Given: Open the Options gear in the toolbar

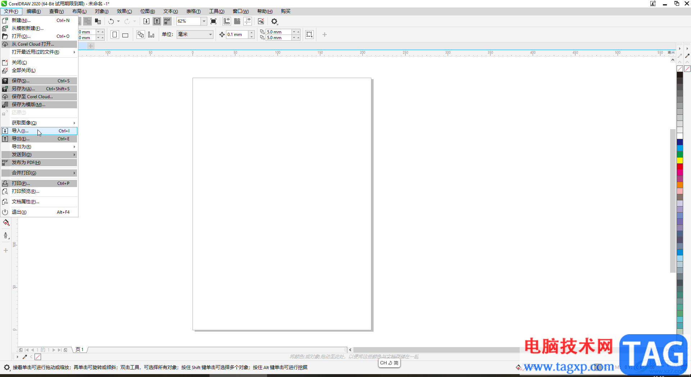Looking at the screenshot, I should 275,21.
